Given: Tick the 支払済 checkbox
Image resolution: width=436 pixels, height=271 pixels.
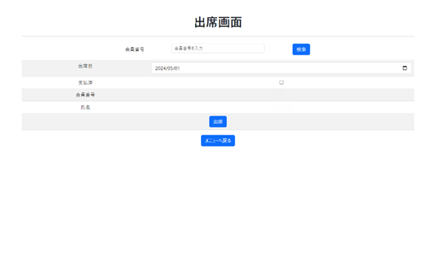Looking at the screenshot, I should coord(282,82).
